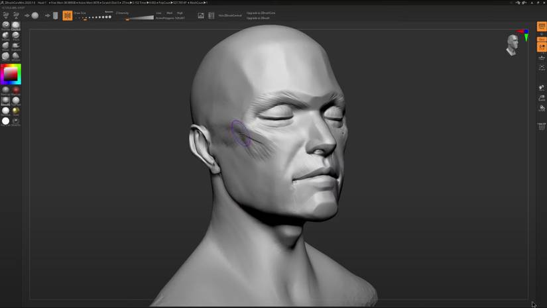Apply the gold material sphere
The image size is (547, 308).
pos(16,111)
